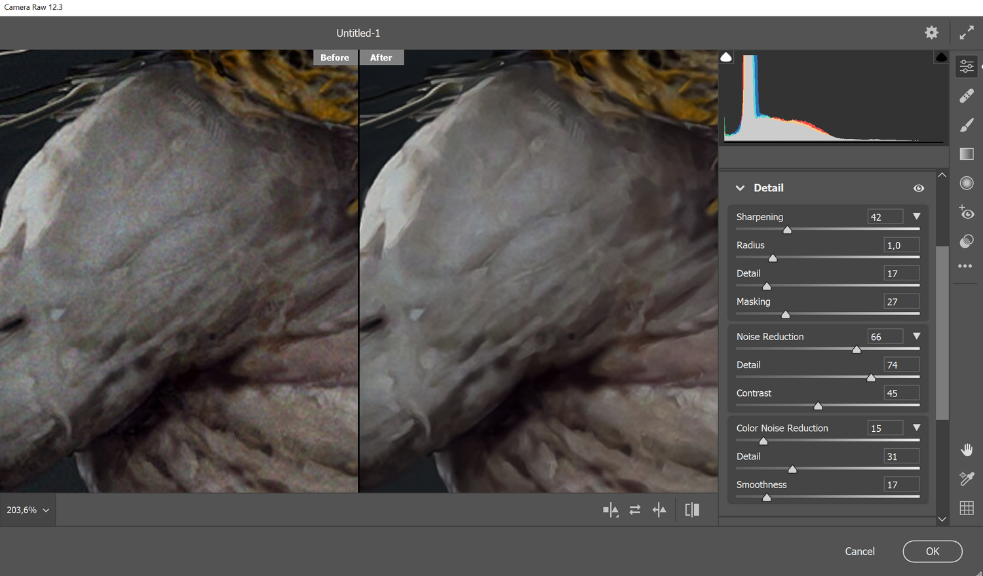
Task: Select the Radial Filter tool
Action: [x=966, y=183]
